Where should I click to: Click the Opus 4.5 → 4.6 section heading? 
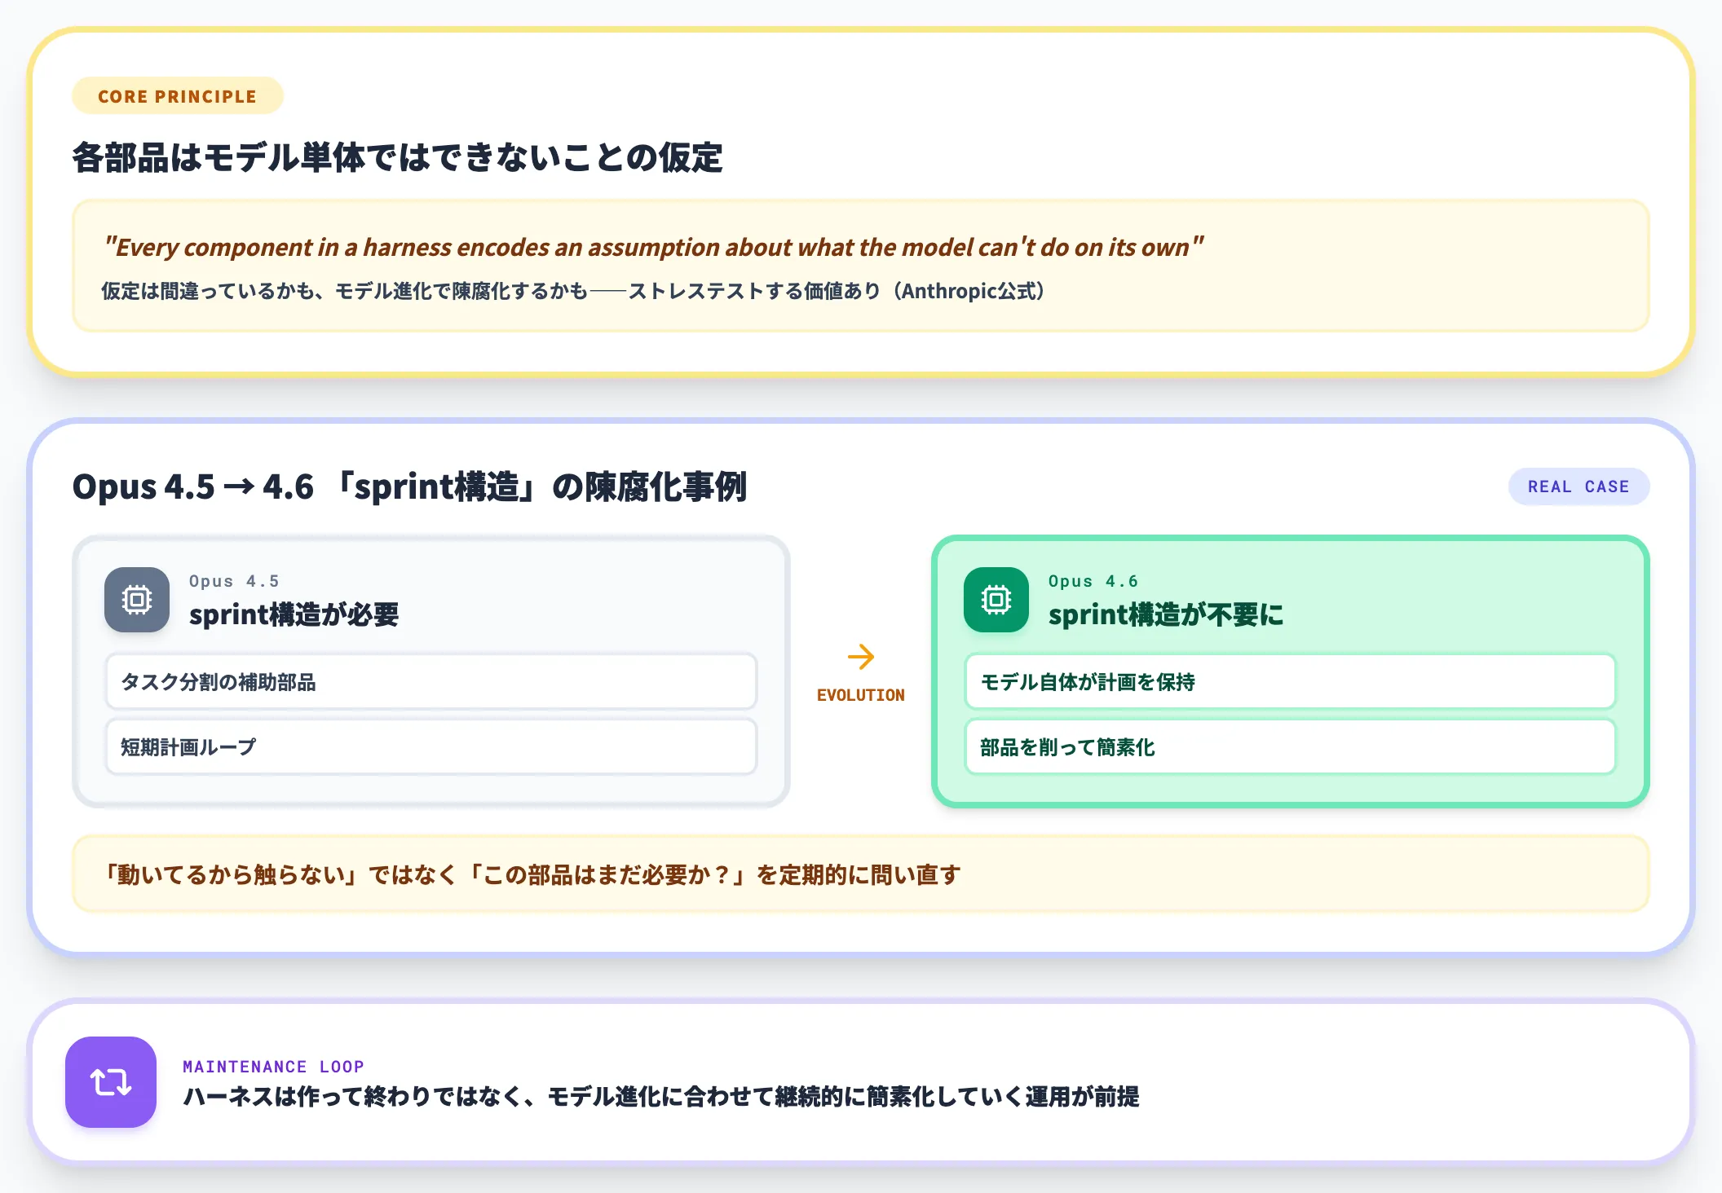point(409,486)
